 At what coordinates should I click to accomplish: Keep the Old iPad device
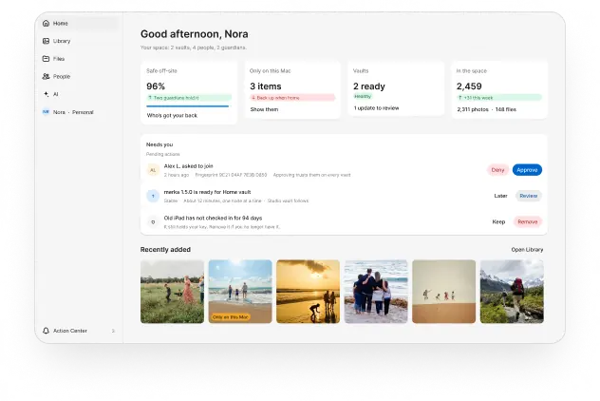click(x=498, y=221)
